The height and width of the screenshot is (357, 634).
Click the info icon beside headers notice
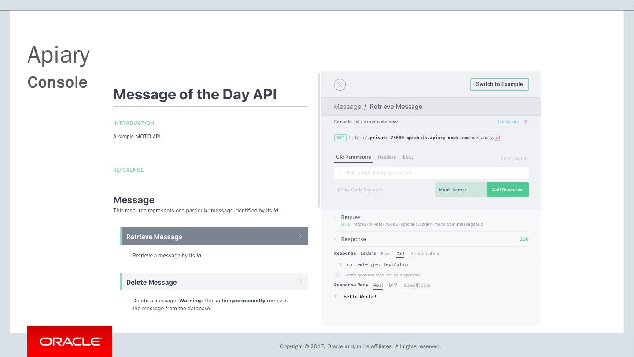[337, 275]
